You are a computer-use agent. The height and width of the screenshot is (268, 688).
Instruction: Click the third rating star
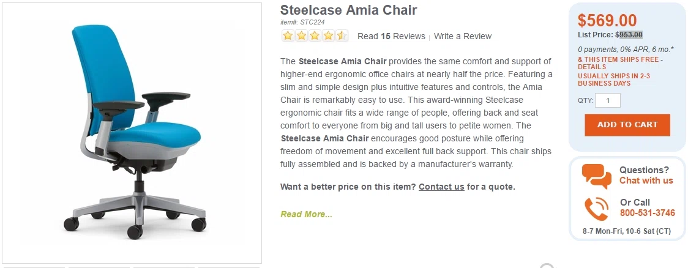pyautogui.click(x=315, y=36)
